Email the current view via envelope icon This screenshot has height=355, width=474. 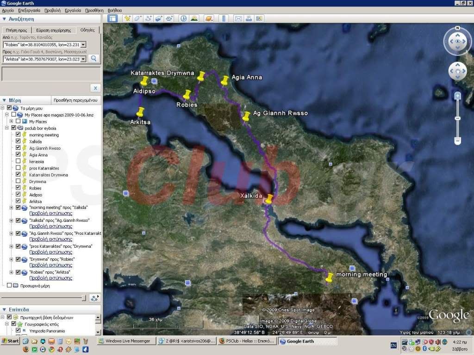point(238,18)
